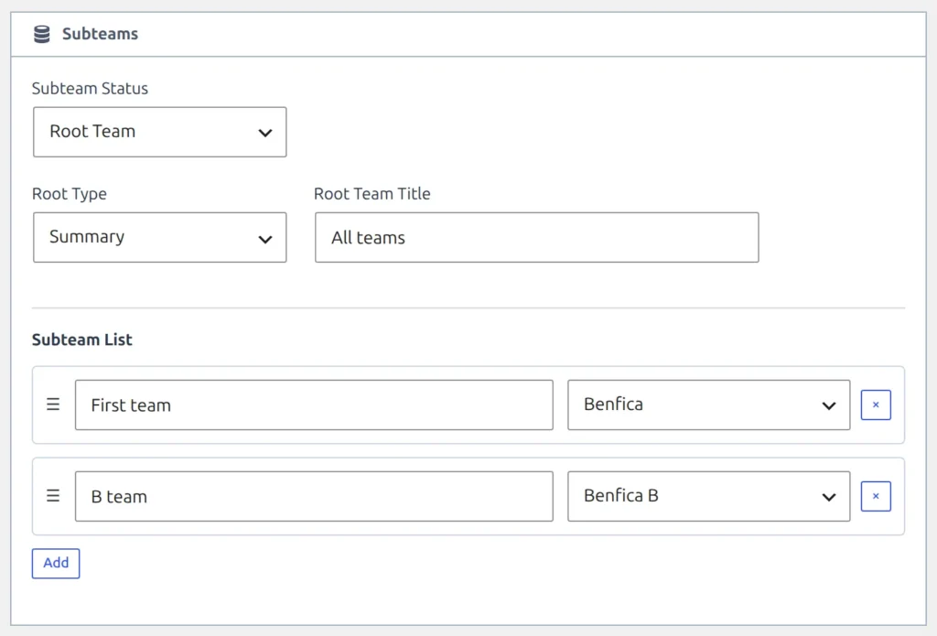Click the Subteams panel header title

100,34
